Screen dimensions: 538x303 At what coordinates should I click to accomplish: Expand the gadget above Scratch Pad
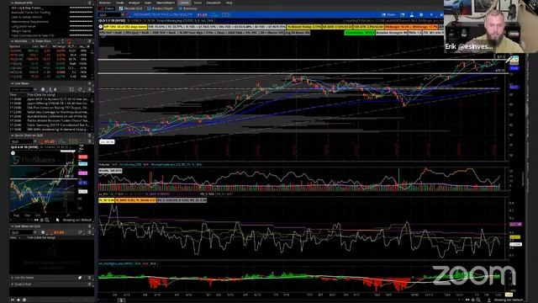(13, 278)
